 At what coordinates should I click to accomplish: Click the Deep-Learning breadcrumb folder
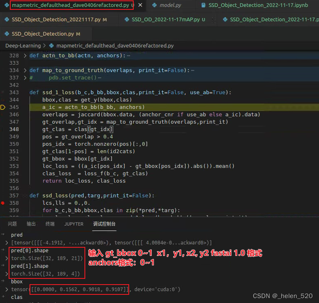(x=23, y=46)
